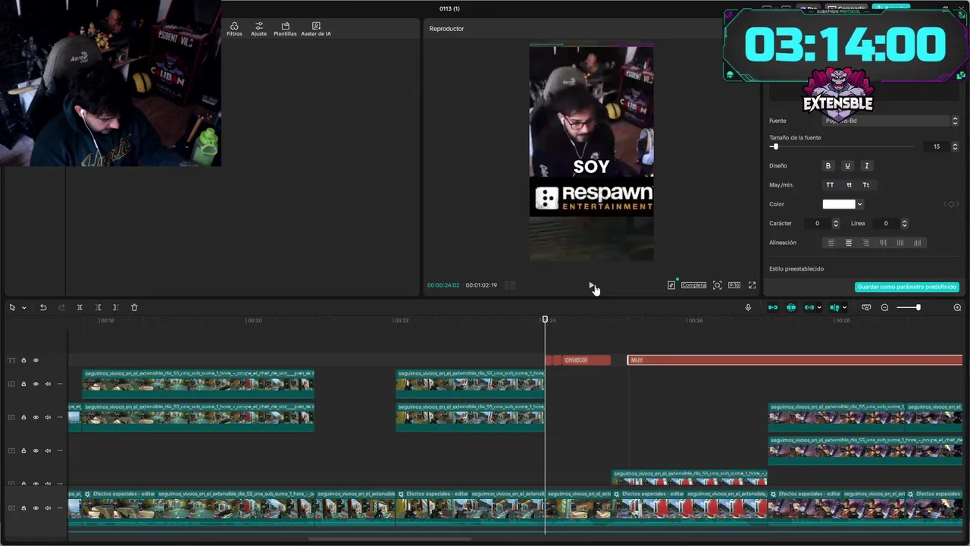The height and width of the screenshot is (546, 970).
Task: Enter fullscreen preview mode
Action: [x=752, y=285]
